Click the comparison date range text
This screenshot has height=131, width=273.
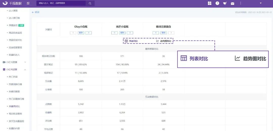point(253,12)
